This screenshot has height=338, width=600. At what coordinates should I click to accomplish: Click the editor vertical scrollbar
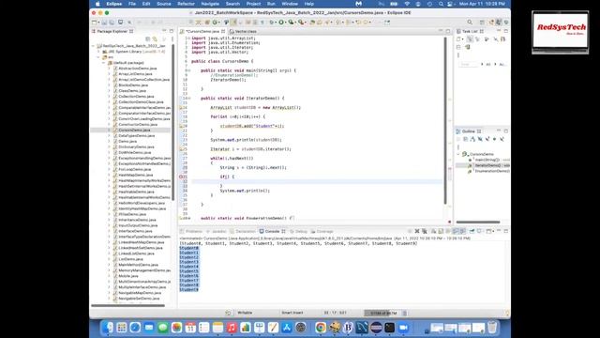(445, 121)
